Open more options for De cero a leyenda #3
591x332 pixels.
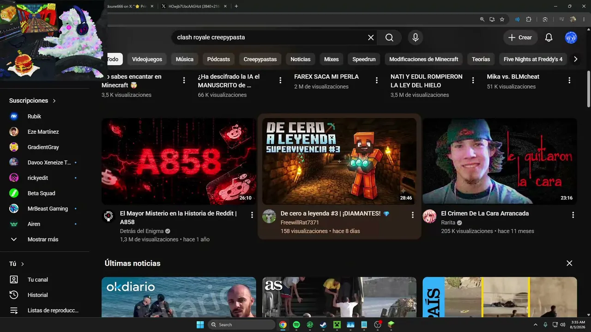pyautogui.click(x=413, y=215)
